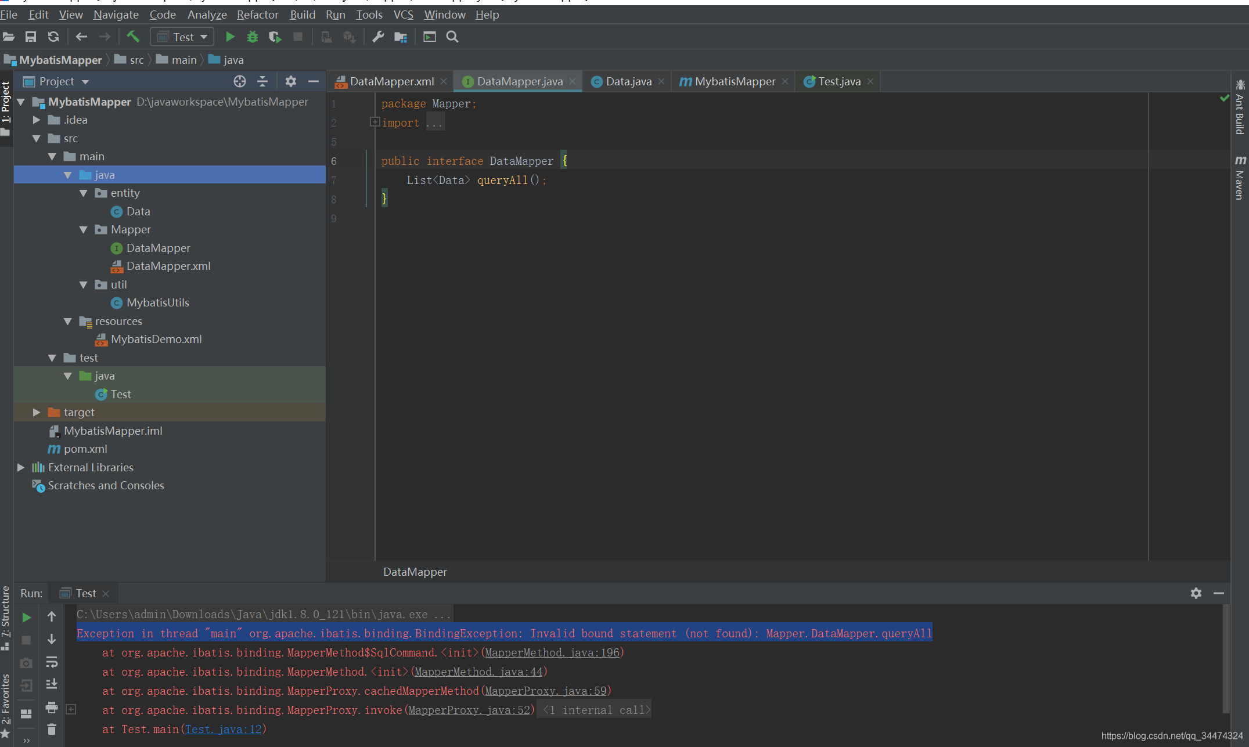Open the Navigate menu
This screenshot has width=1249, height=747.
[x=116, y=15]
